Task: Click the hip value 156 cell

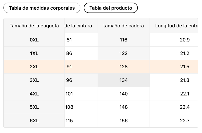Action: pos(123,121)
